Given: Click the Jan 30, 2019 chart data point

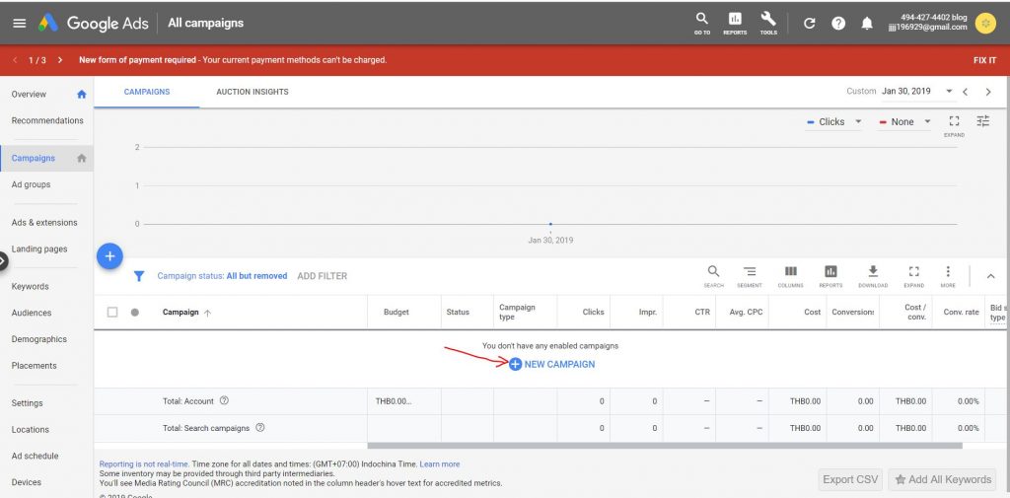Looking at the screenshot, I should click(550, 224).
